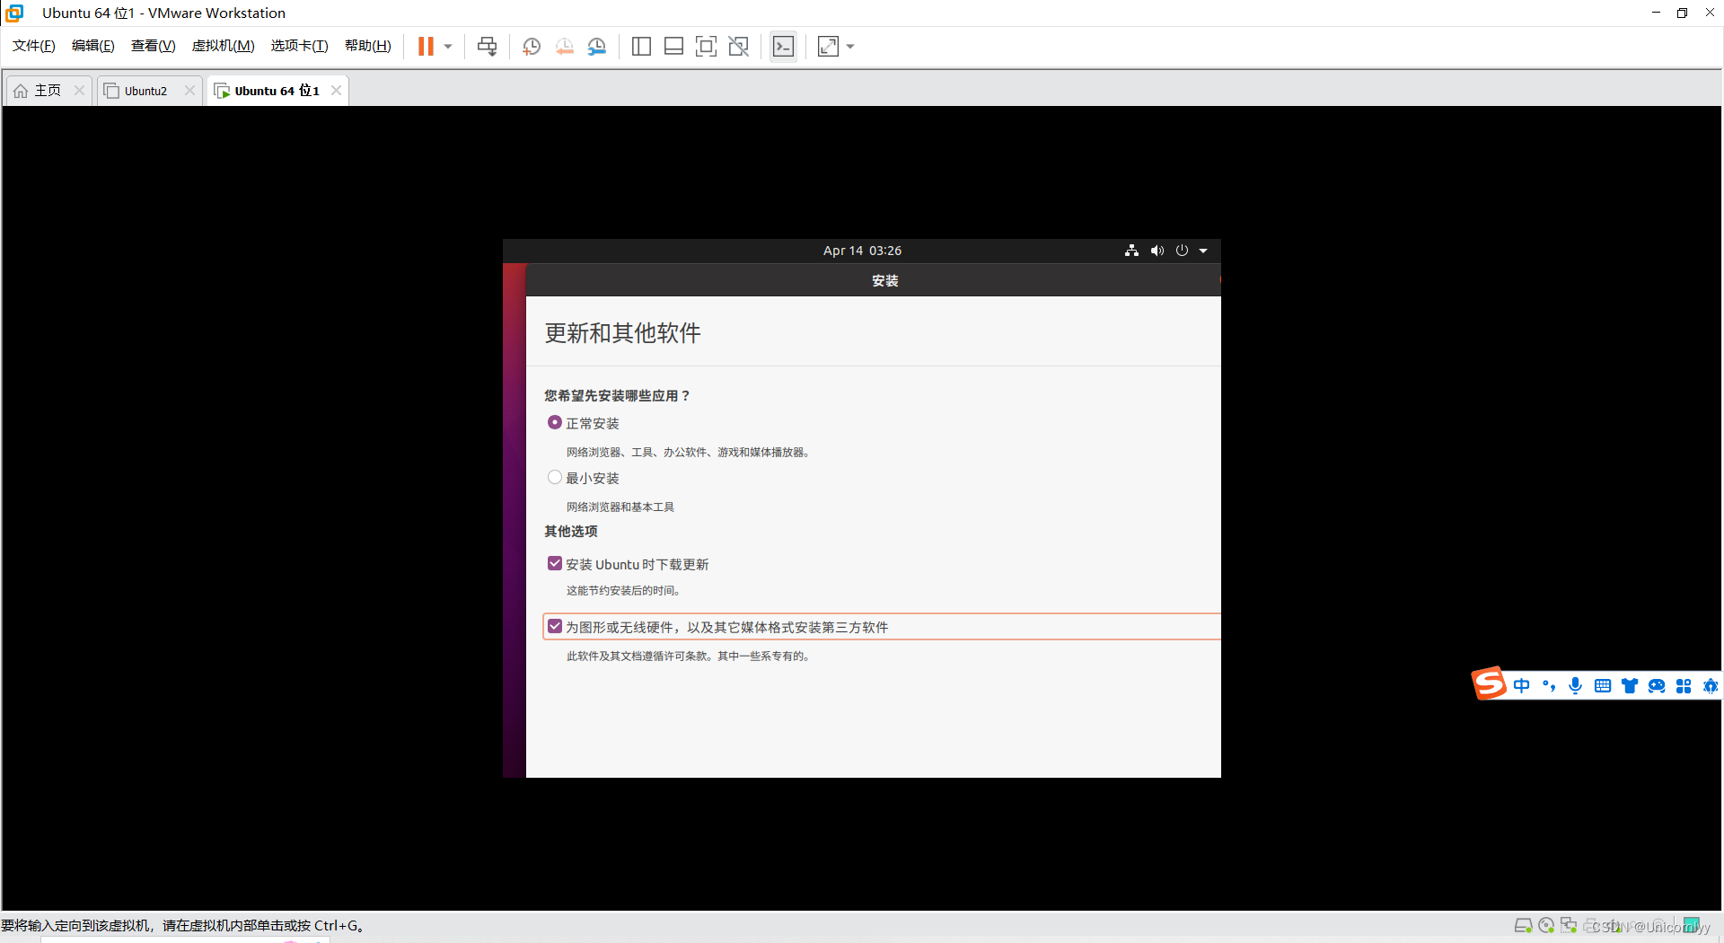Switch to Unity mode icon
The width and height of the screenshot is (1724, 943).
(x=739, y=47)
